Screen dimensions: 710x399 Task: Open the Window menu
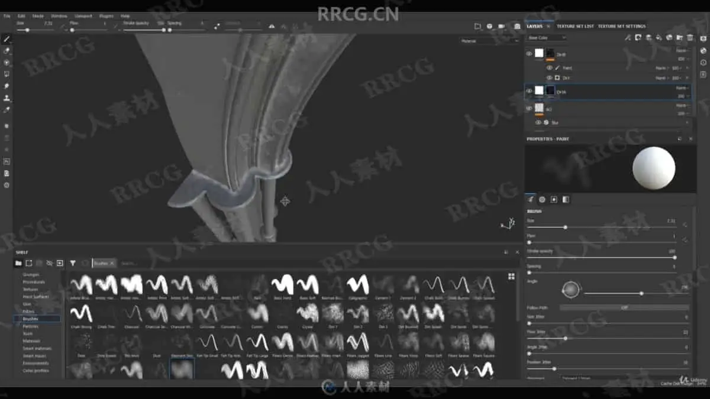pos(59,16)
